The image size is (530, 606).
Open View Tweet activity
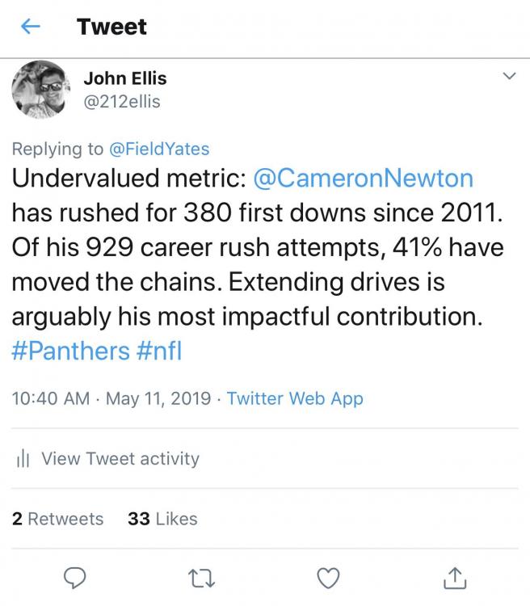coord(120,459)
